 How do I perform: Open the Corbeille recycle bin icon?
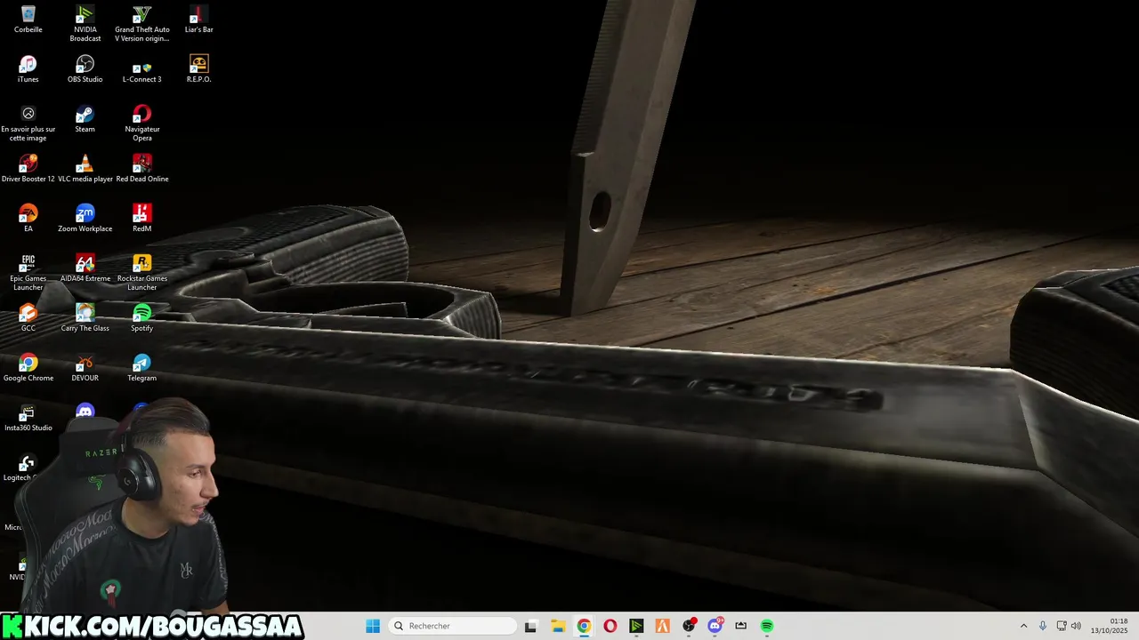(28, 19)
